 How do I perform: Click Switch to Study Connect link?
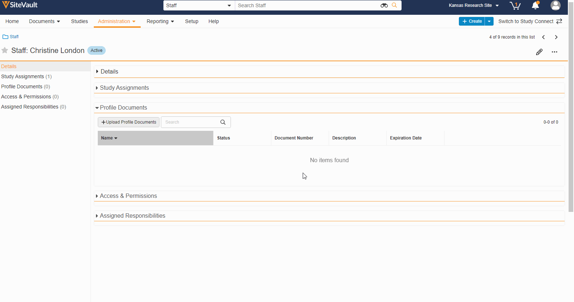530,21
